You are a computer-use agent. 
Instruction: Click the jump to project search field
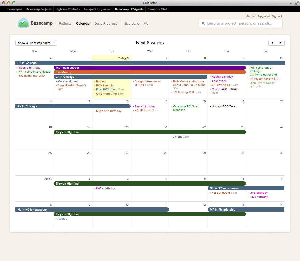point(241,23)
